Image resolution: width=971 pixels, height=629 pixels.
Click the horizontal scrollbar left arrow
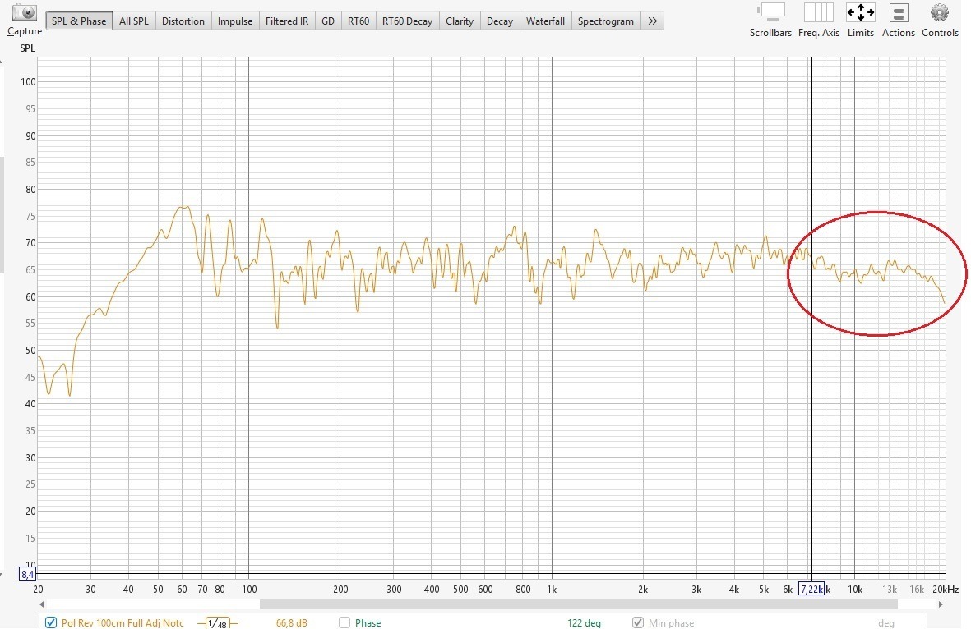pyautogui.click(x=41, y=604)
